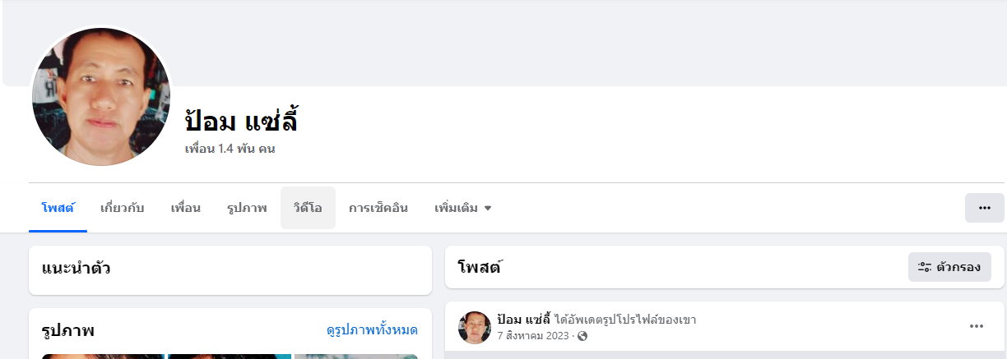
Task: Open the large profile picture
Action: 100,97
